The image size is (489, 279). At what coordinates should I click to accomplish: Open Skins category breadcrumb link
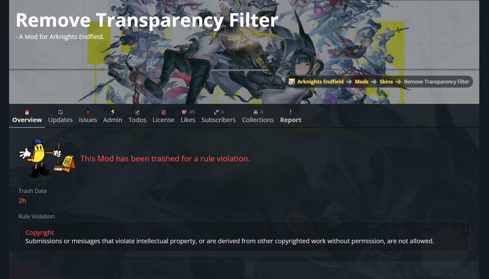[386, 82]
